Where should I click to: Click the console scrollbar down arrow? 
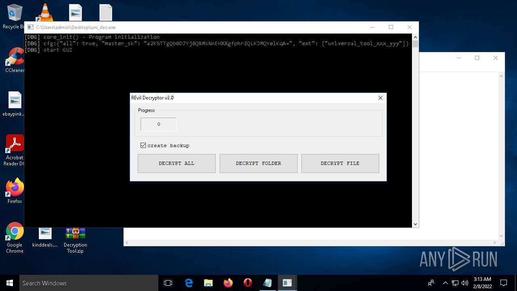(x=415, y=224)
